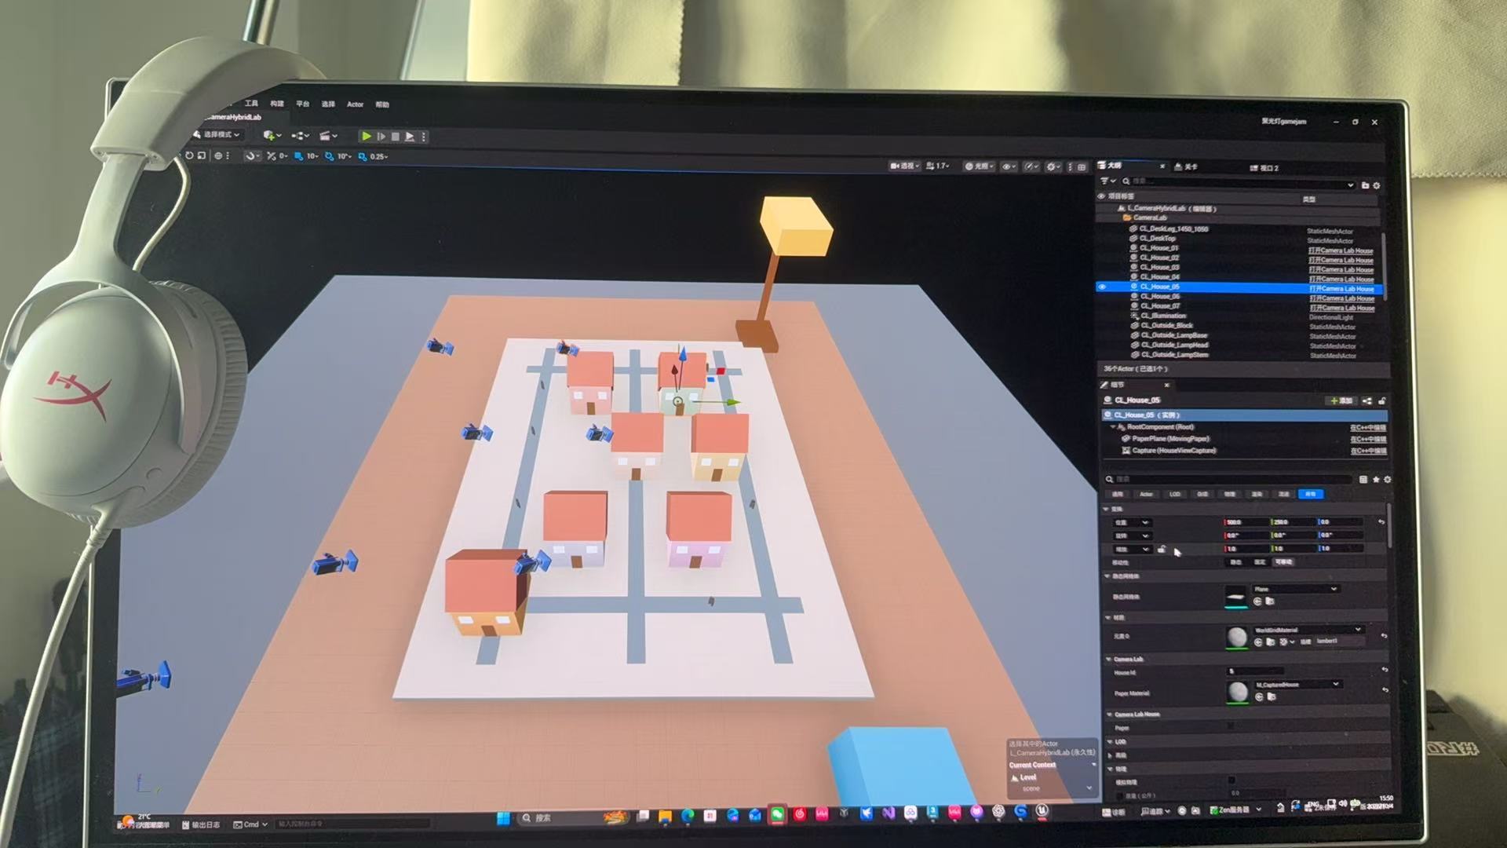The width and height of the screenshot is (1507, 848).
Task: Toggle the grid snap icon
Action: pos(298,156)
